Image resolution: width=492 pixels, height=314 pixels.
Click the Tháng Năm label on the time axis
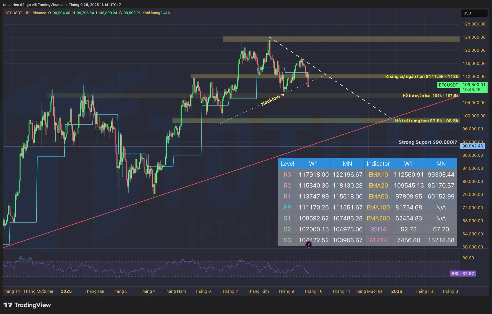(175, 291)
